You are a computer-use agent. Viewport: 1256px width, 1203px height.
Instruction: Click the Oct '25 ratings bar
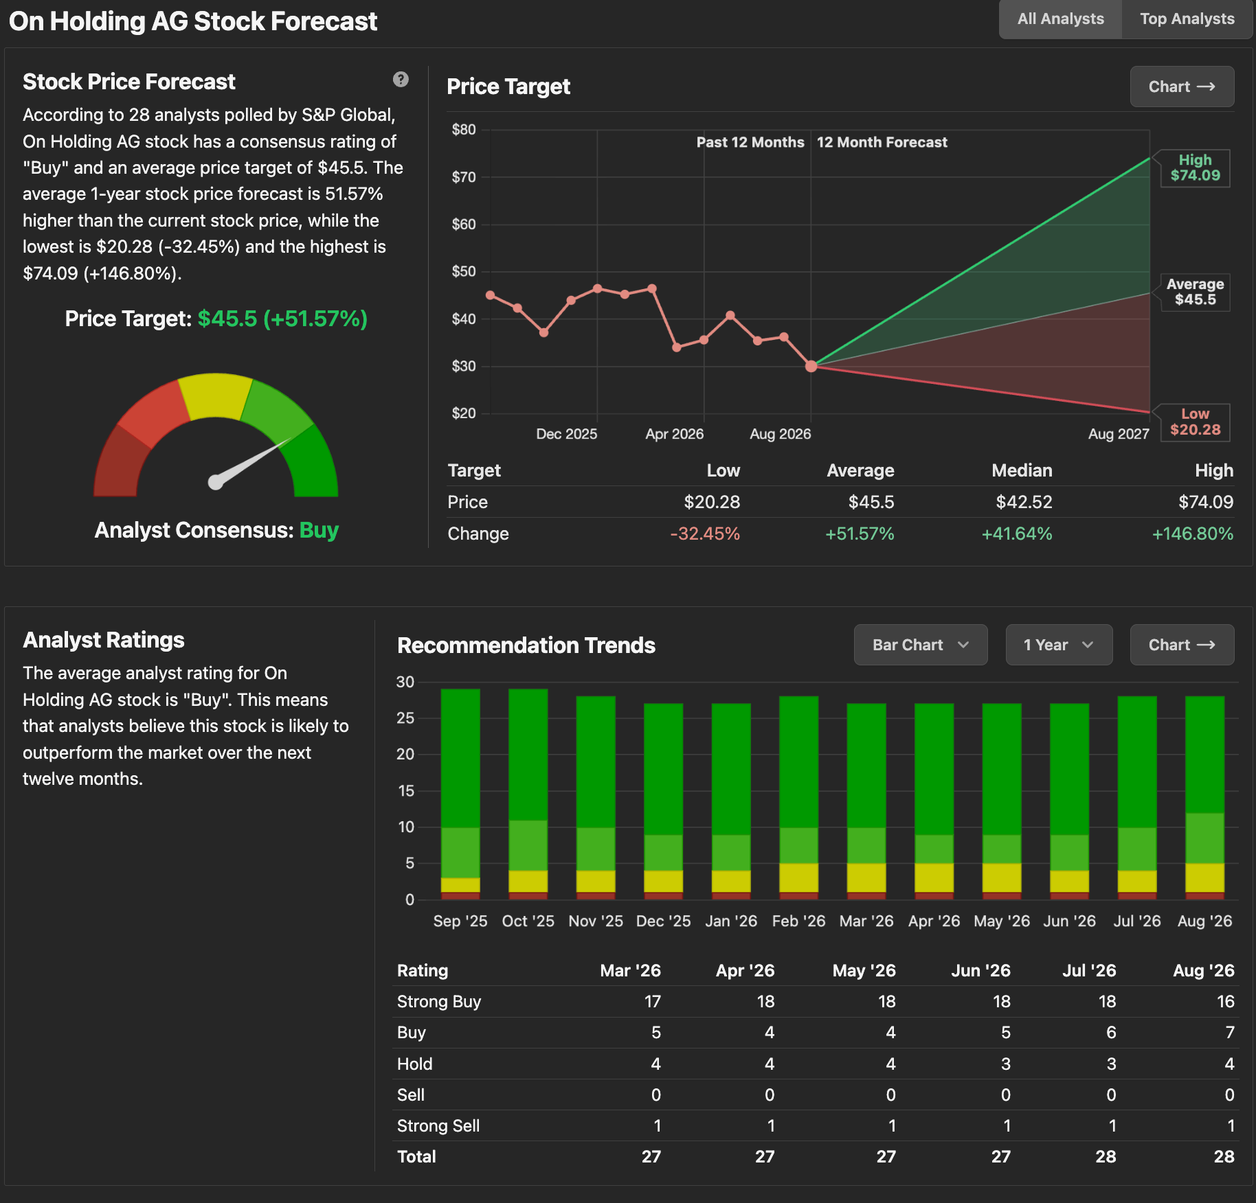click(x=528, y=794)
